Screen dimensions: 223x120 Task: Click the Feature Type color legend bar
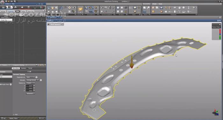220,34
